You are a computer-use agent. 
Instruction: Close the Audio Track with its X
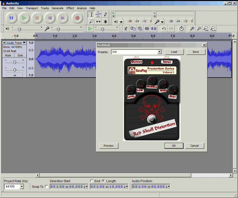(x=4, y=43)
